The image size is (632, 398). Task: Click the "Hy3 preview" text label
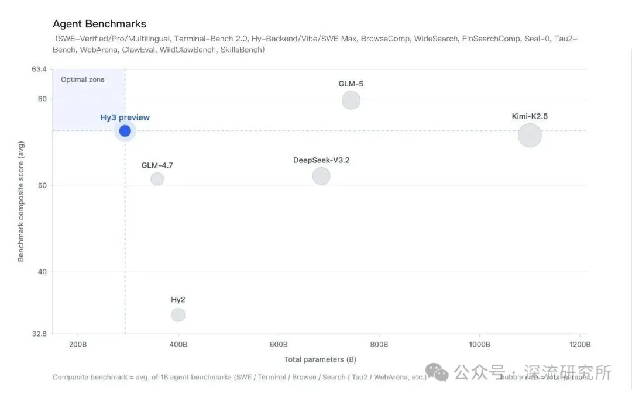click(x=125, y=117)
